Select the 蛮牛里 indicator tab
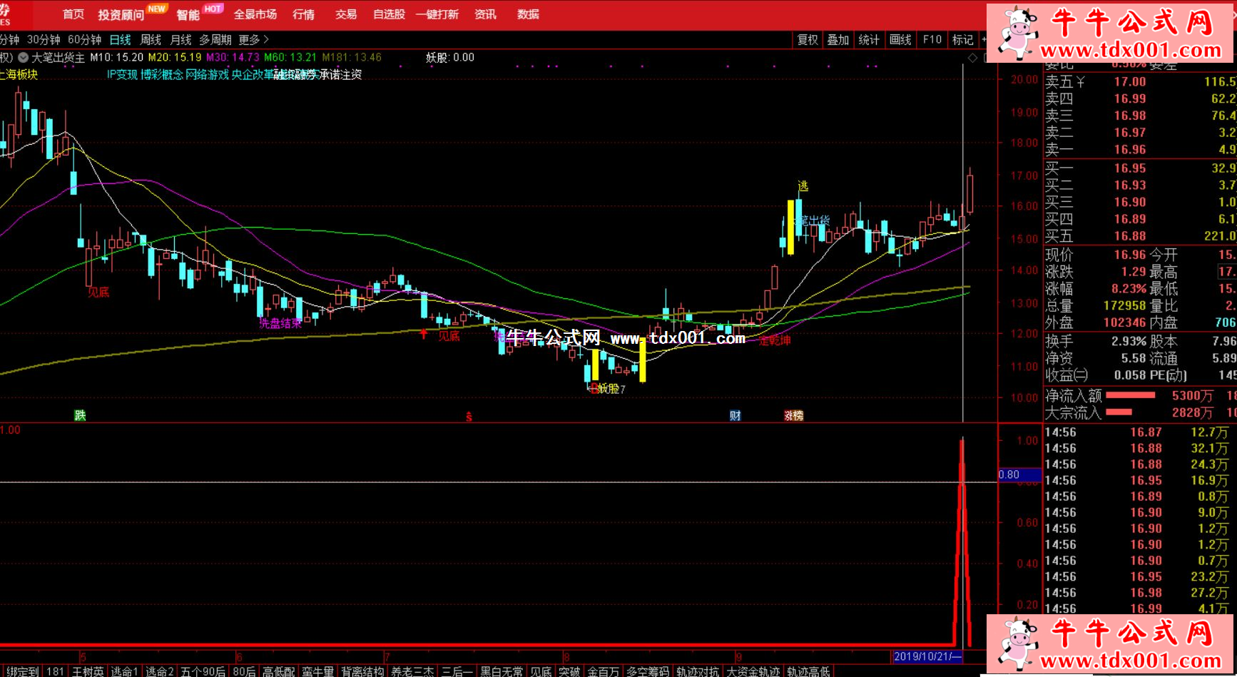Image resolution: width=1237 pixels, height=677 pixels. tap(317, 671)
